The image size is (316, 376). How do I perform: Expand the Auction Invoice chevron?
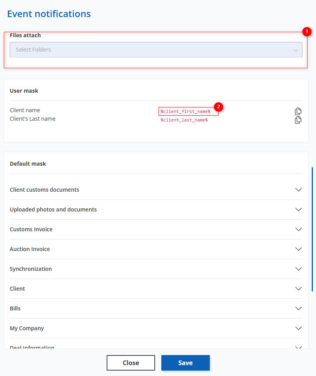[299, 249]
